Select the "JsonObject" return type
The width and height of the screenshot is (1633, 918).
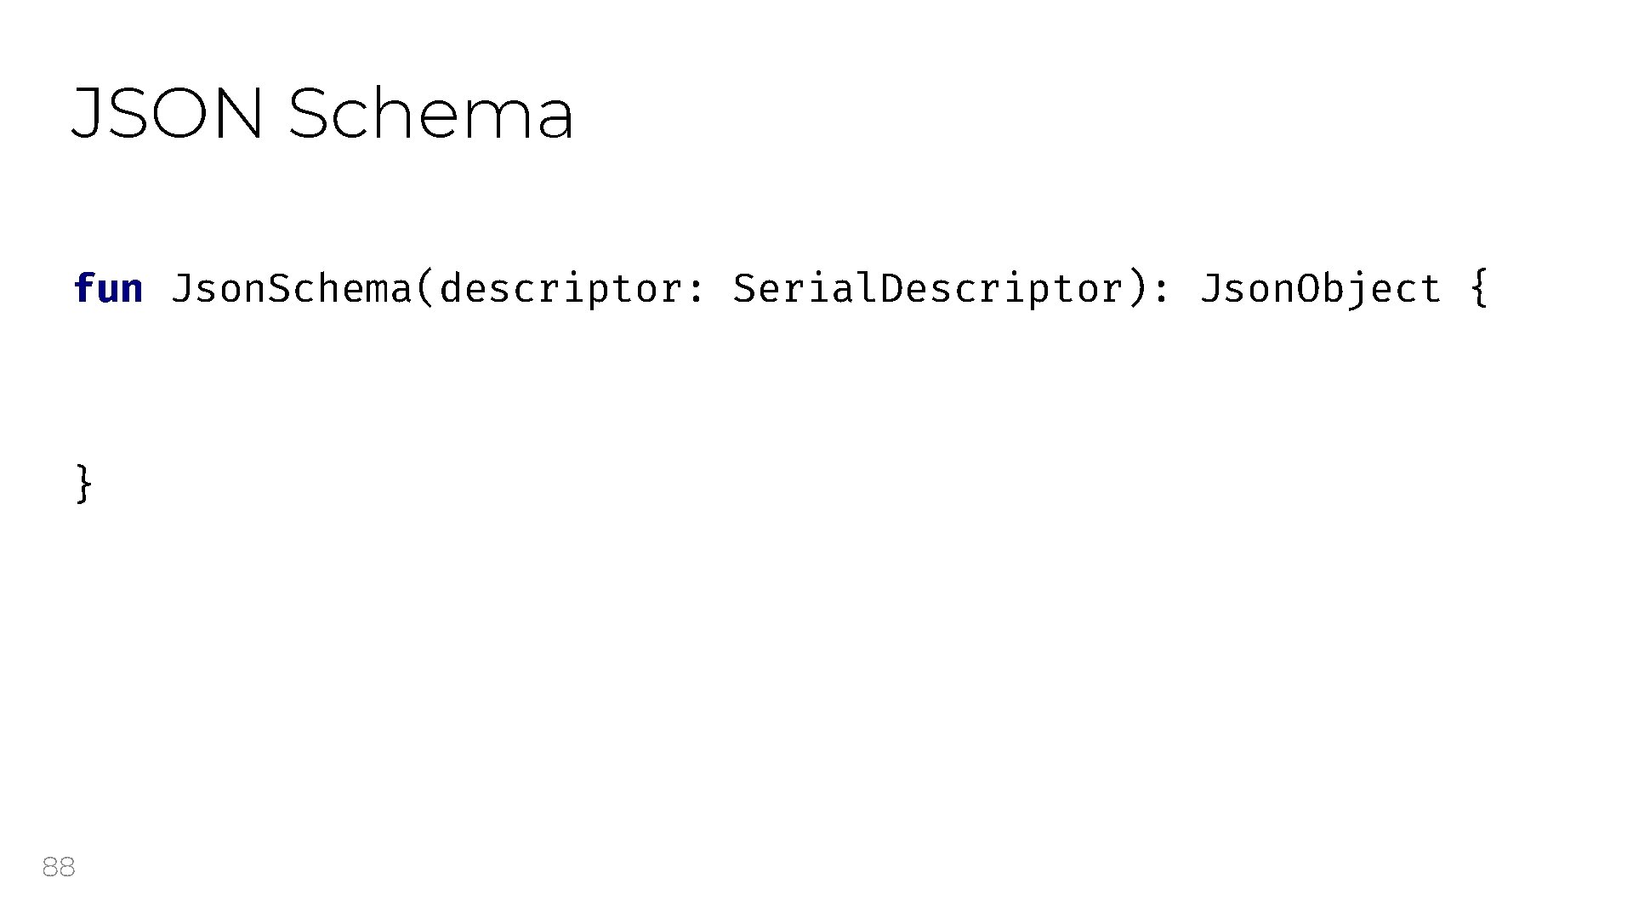[x=1320, y=289]
